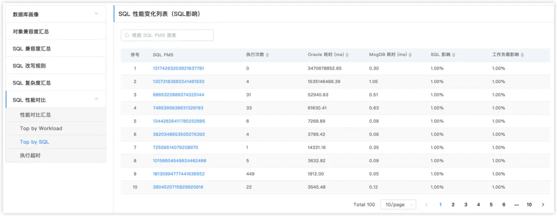Select Top by Workload submenu item
The height and width of the screenshot is (216, 557).
pos(41,128)
